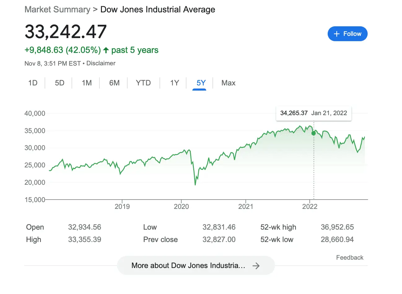Click the Feedback link
Viewport: 402px width, 294px height.
click(350, 257)
